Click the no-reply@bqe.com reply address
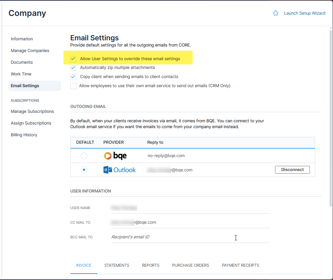This screenshot has width=333, height=280. pyautogui.click(x=166, y=156)
